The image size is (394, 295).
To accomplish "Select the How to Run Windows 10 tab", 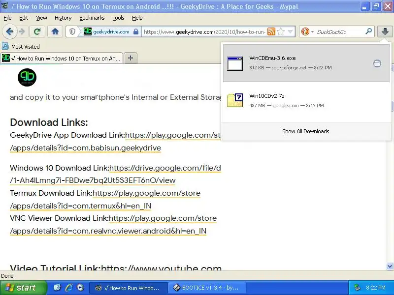I will [x=62, y=59].
